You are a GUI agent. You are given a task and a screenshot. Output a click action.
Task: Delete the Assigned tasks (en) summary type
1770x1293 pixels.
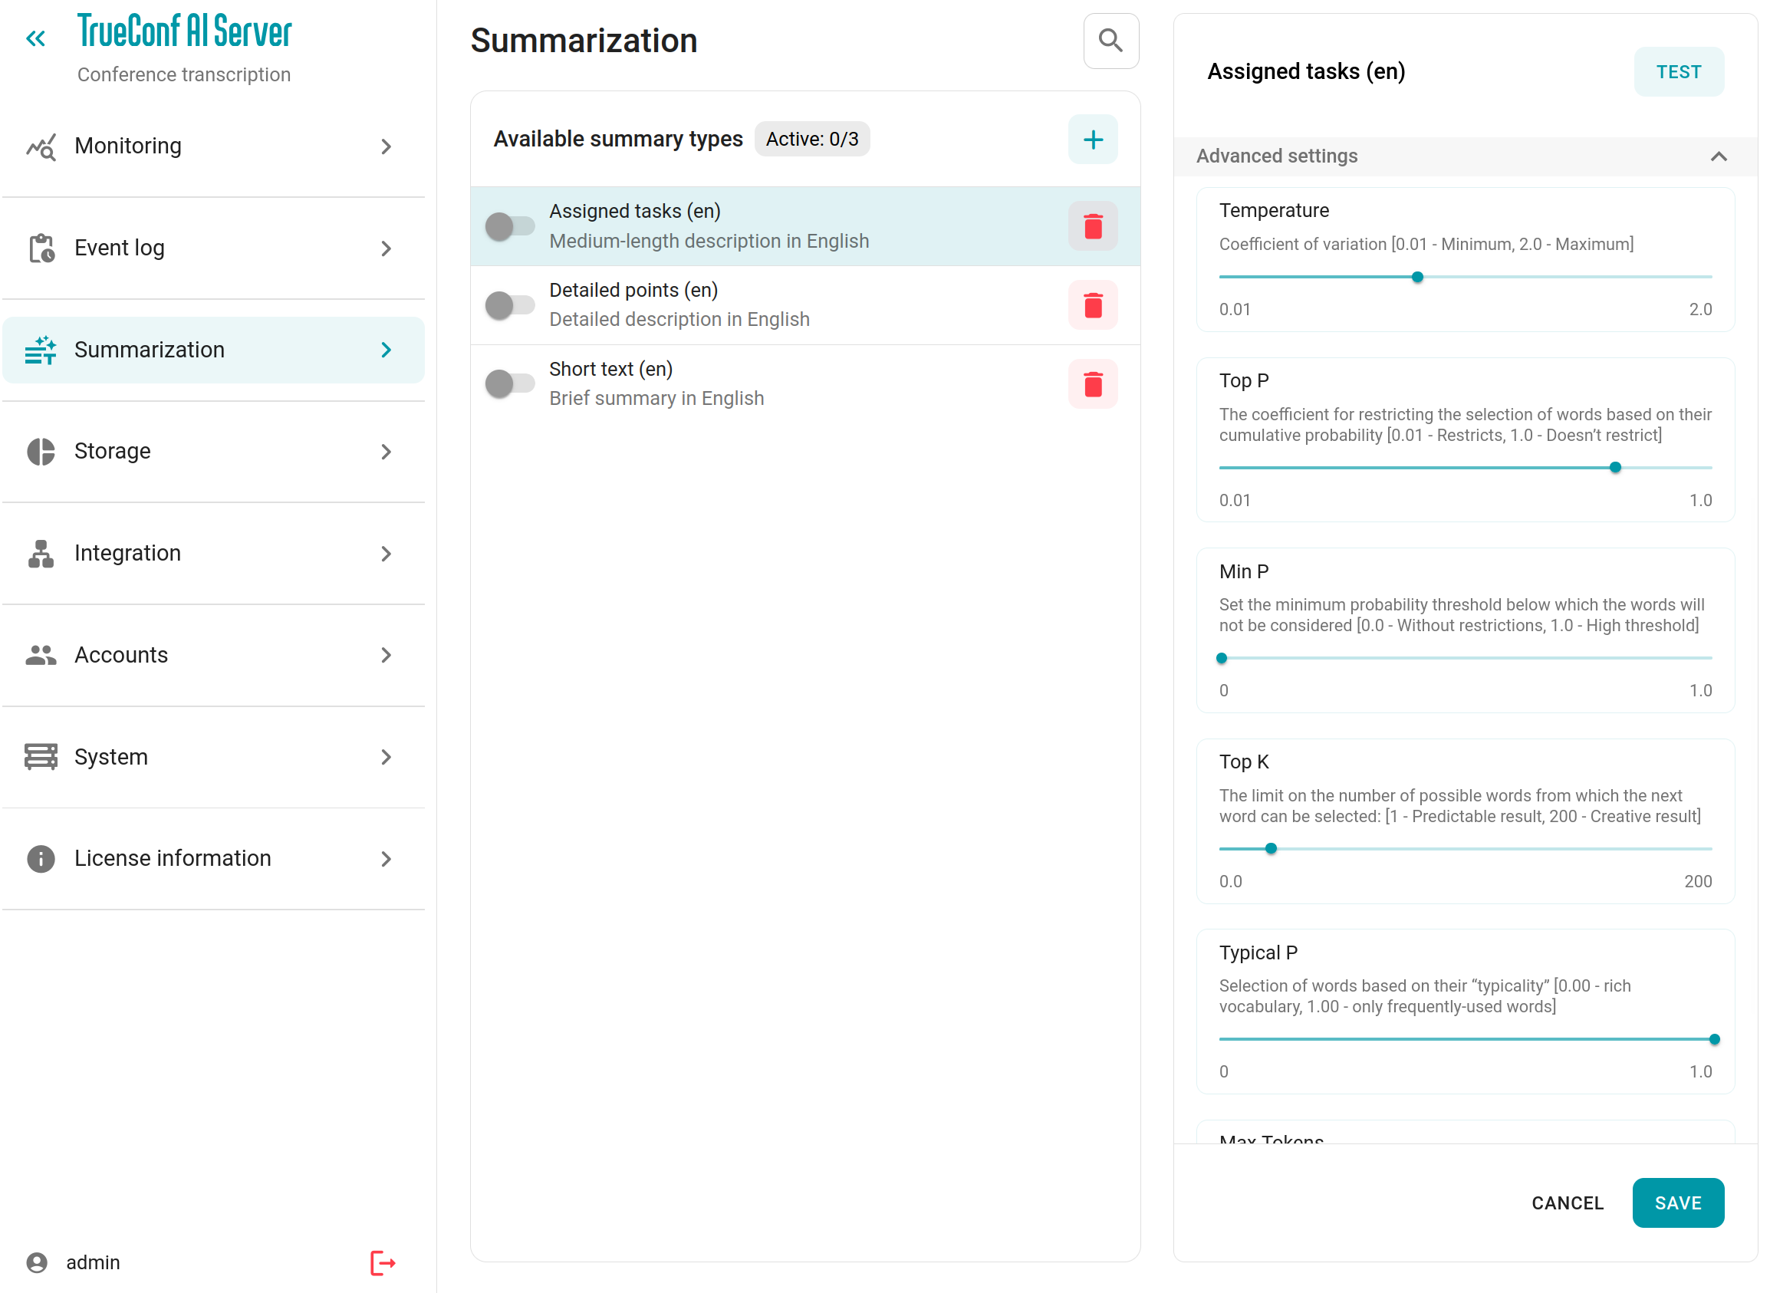click(1092, 227)
